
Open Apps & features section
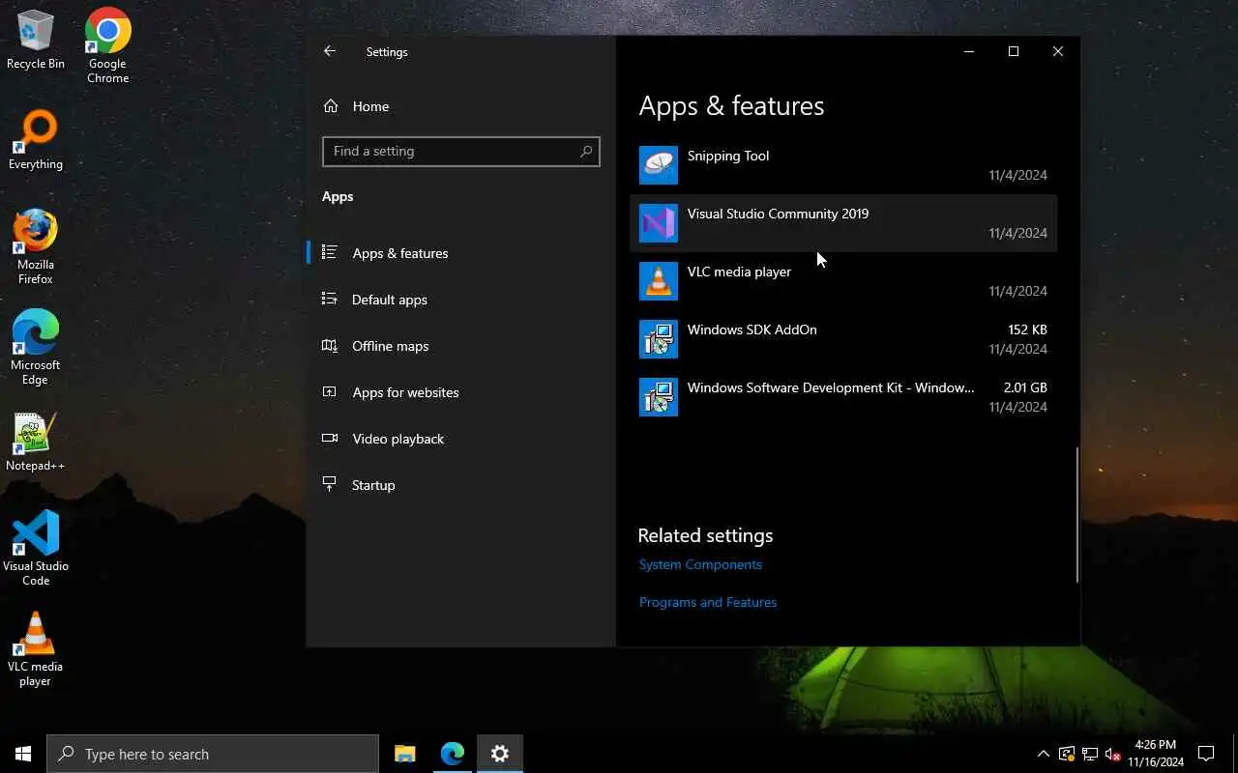[460, 253]
